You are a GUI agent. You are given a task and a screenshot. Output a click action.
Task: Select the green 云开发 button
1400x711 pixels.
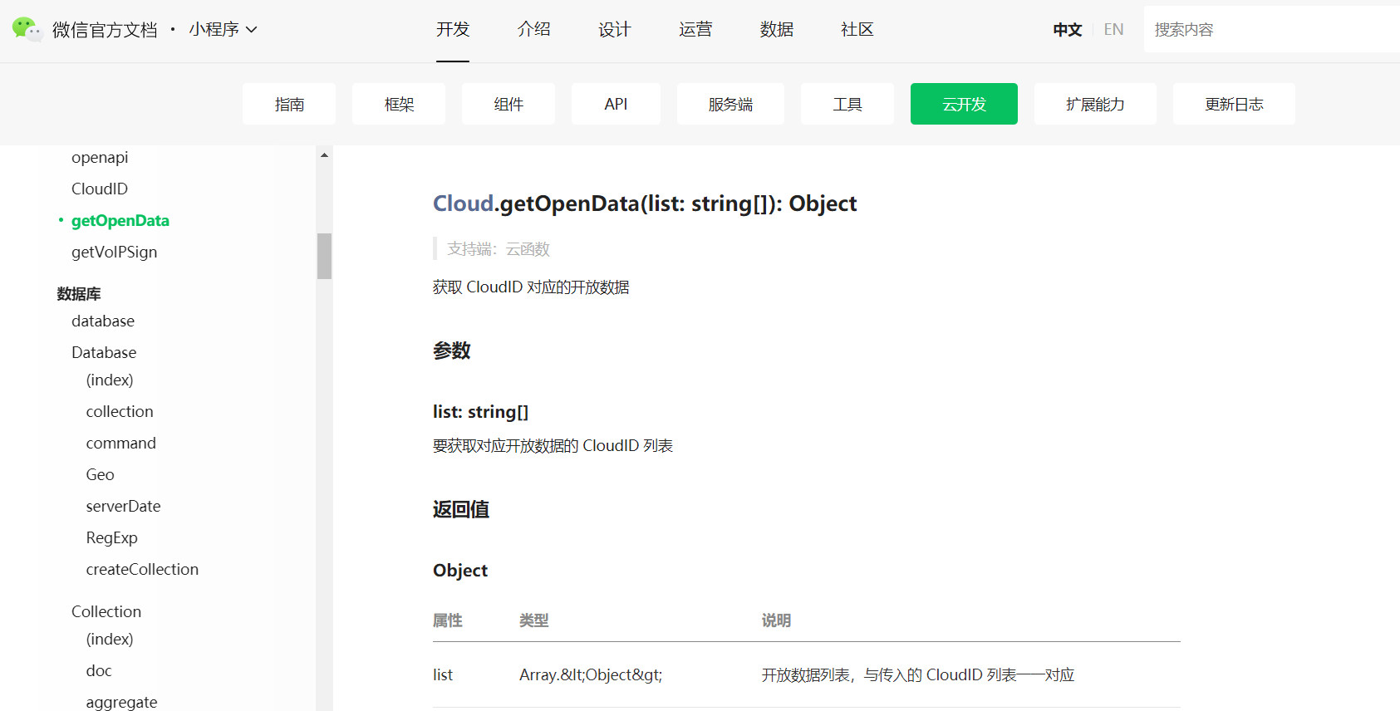[964, 104]
